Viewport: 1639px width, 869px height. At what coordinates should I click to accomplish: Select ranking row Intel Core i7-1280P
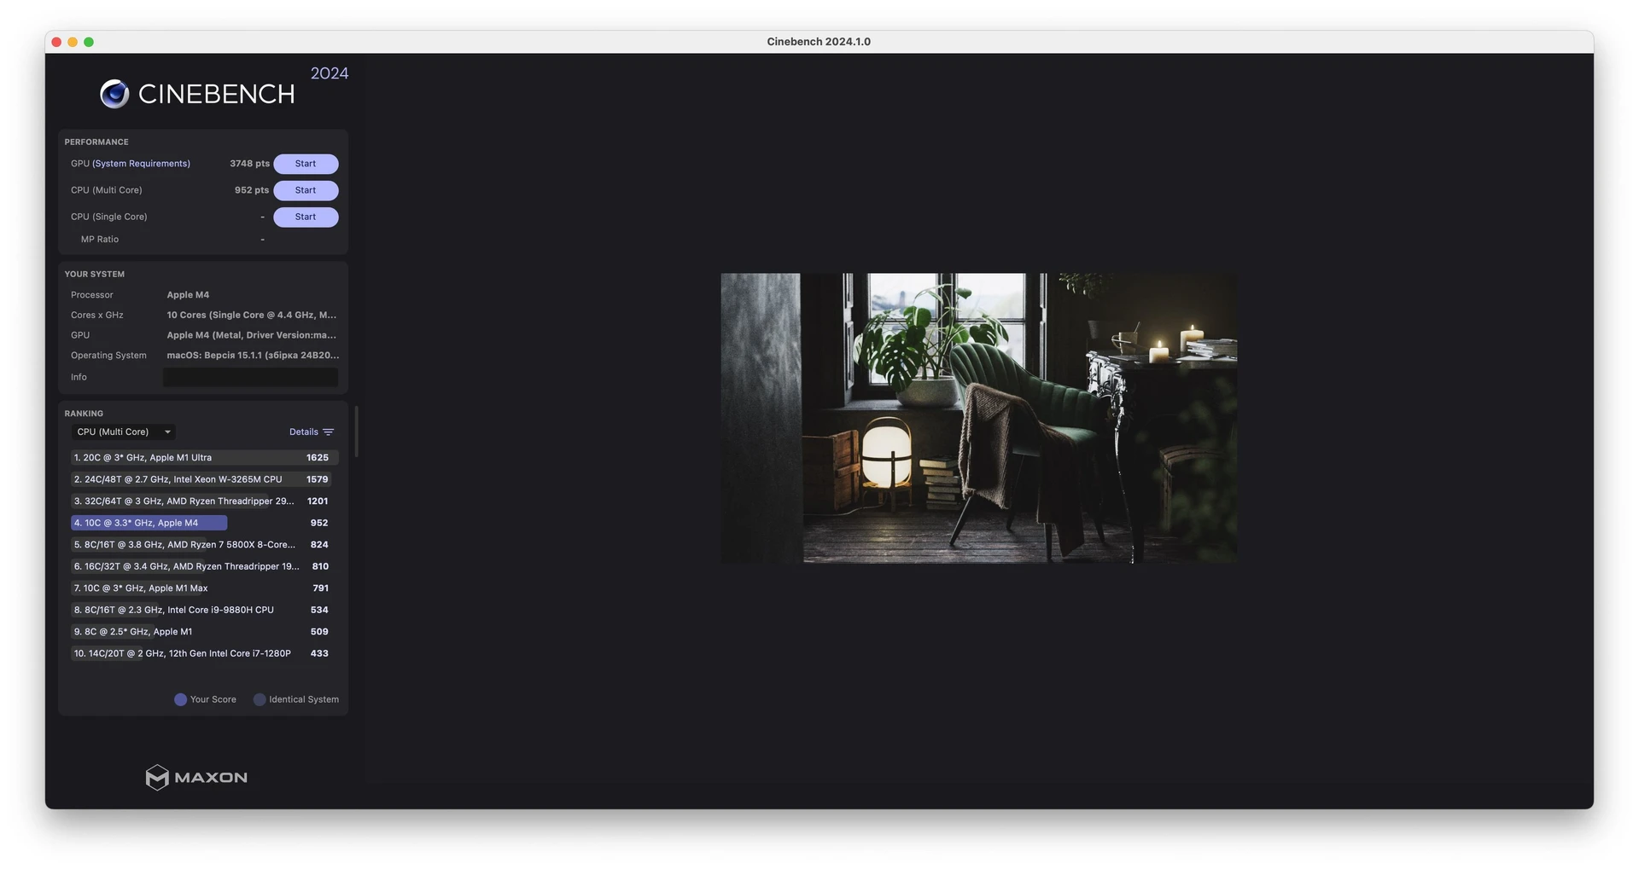pos(204,653)
